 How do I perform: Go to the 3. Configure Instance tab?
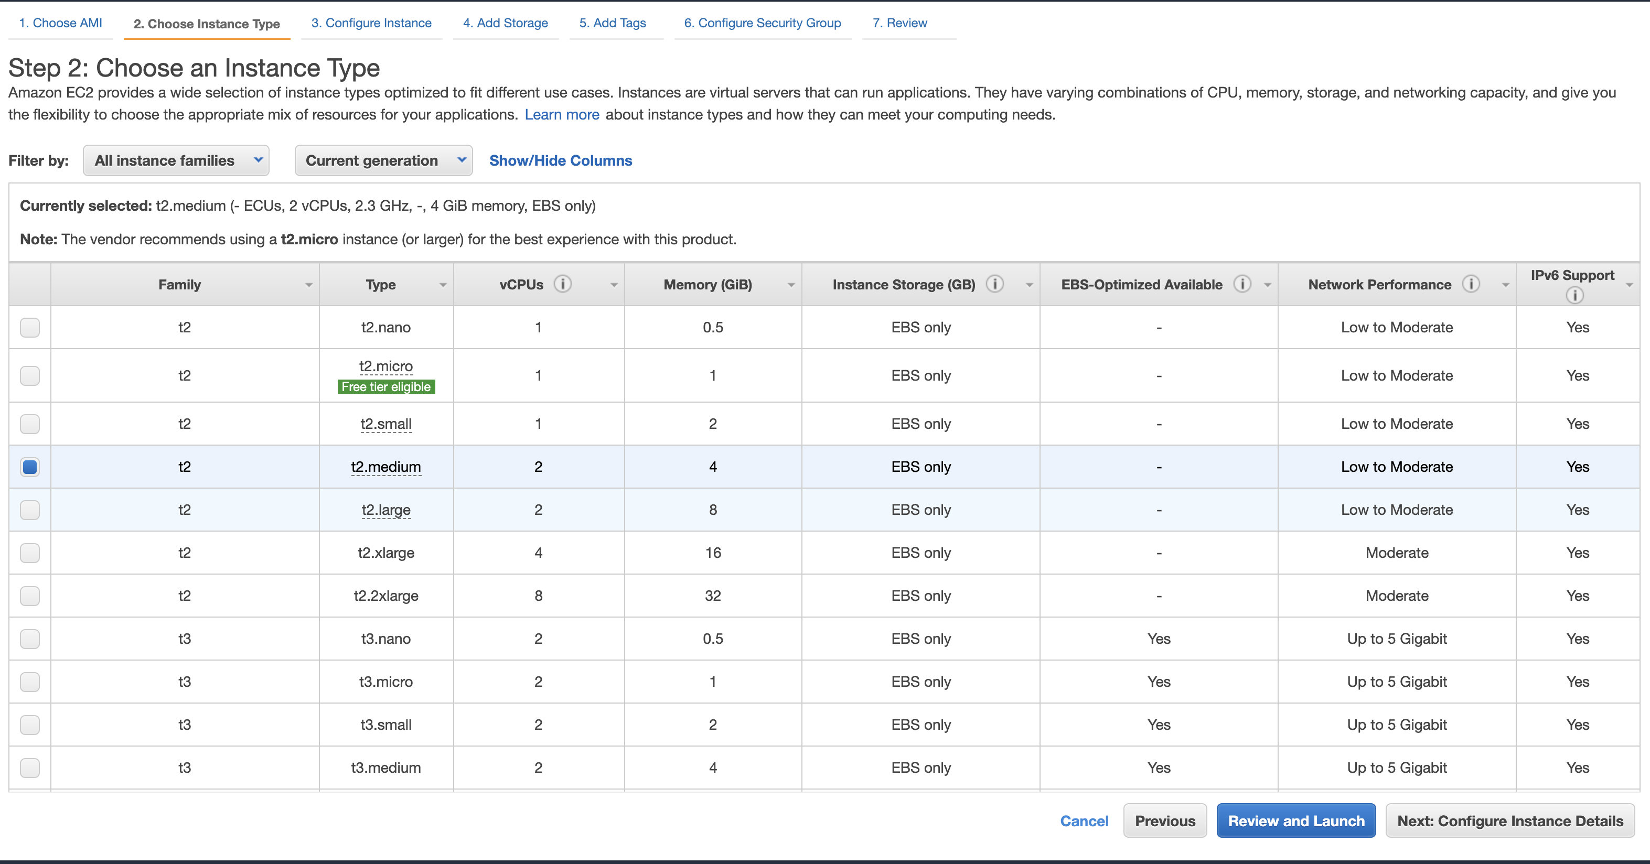(371, 23)
